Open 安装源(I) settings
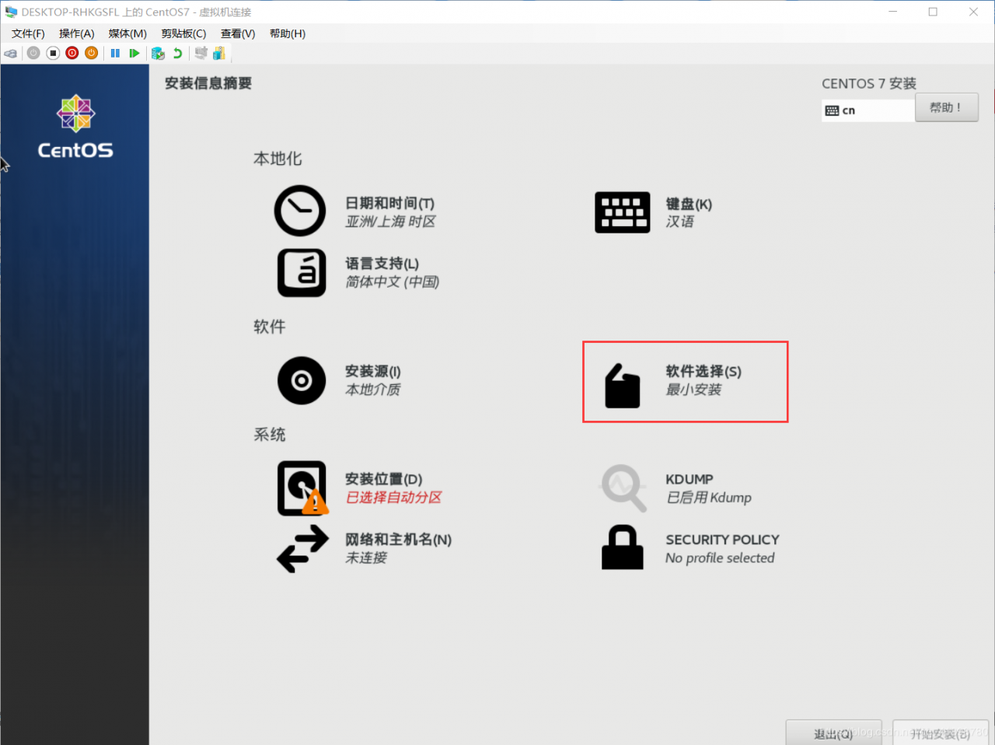995x745 pixels. (373, 372)
